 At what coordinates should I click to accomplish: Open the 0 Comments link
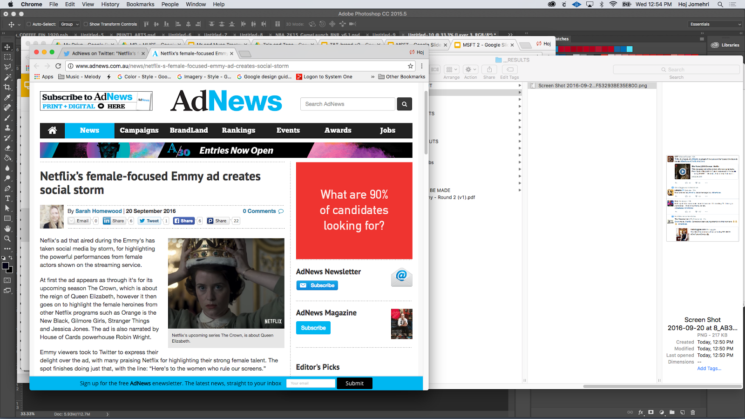pyautogui.click(x=263, y=211)
